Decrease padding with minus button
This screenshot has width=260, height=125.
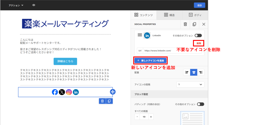pyautogui.click(x=137, y=117)
